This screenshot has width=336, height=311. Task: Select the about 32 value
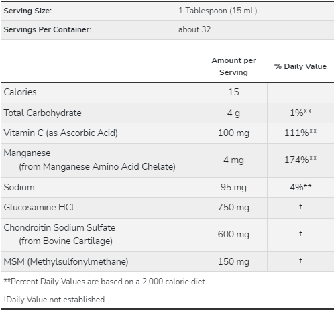tap(194, 29)
